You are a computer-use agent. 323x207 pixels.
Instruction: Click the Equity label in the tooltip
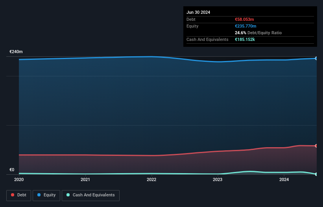192,26
